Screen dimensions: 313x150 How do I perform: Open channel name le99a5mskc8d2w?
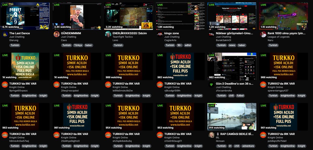point(123,91)
